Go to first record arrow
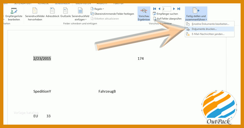The image size is (244, 128). pos(155,9)
